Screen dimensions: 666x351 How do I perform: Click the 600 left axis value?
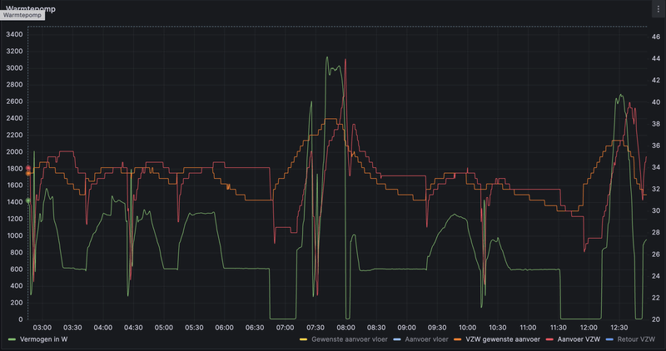tap(17, 269)
